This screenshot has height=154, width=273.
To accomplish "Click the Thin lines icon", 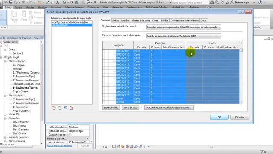I will tap(77, 3).
